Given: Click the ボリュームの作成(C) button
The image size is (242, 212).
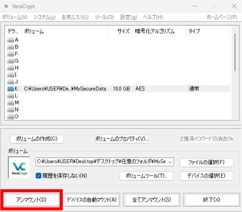Looking at the screenshot, I should 37,139.
